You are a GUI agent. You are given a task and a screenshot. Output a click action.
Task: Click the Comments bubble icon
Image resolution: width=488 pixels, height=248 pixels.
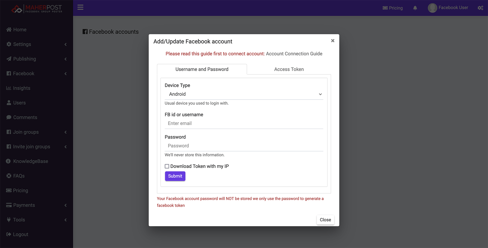pyautogui.click(x=9, y=117)
